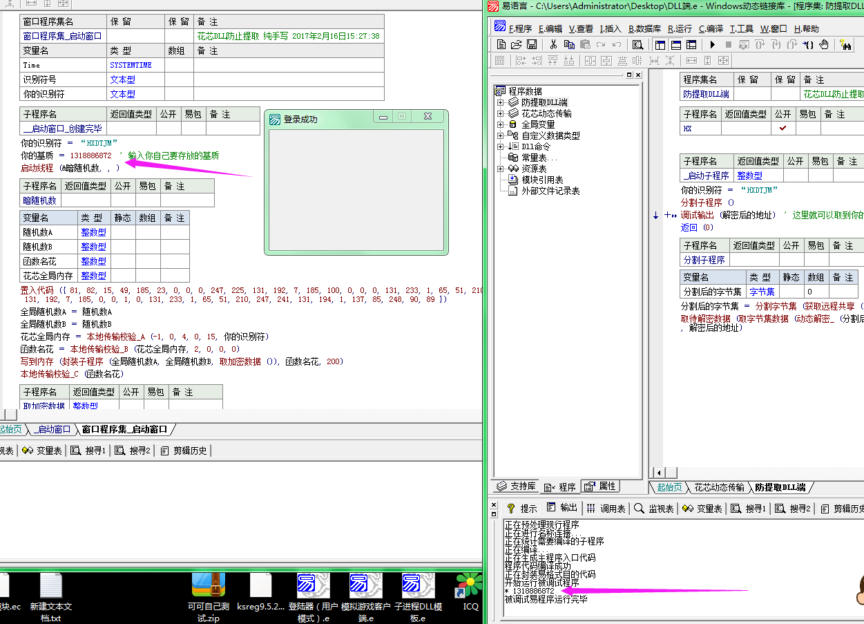Viewport: 864px width, 624px height.
Task: Open the F.程序 menu
Action: [520, 28]
